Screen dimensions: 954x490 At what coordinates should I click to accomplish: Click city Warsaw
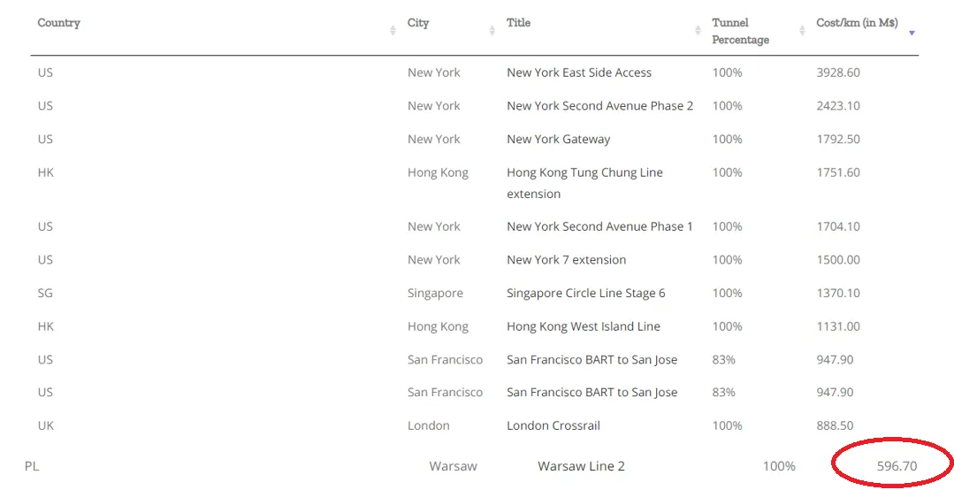pos(454,466)
